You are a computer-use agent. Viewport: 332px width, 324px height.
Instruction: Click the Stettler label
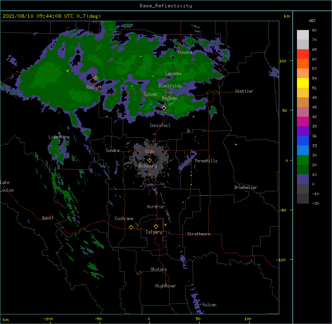[244, 91]
